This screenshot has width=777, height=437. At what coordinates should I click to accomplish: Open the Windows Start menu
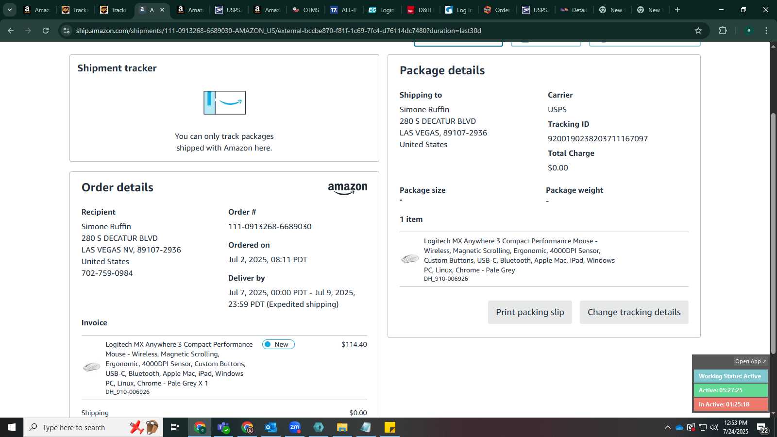pos(12,427)
